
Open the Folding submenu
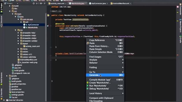click(105, 67)
